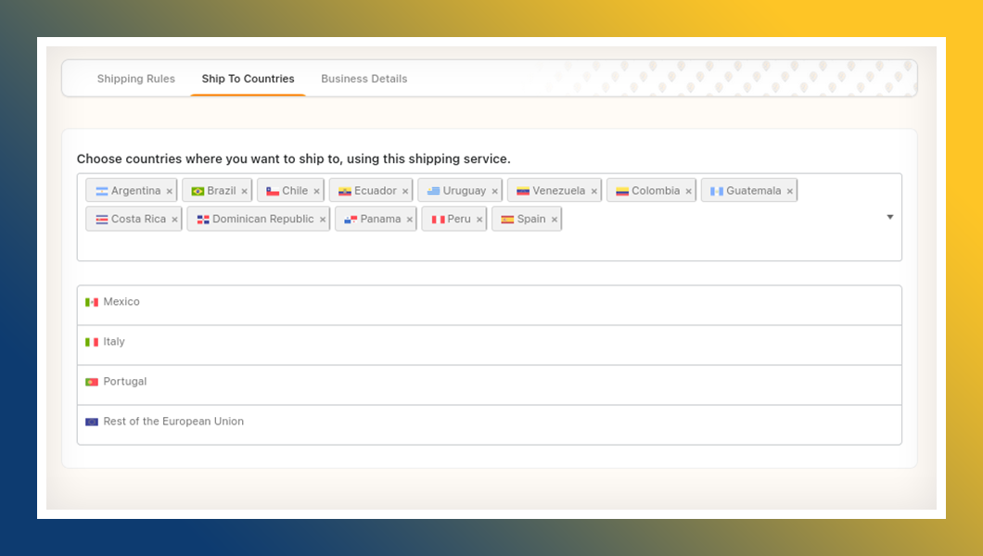The image size is (983, 556).
Task: Click the Brazil flag icon
Action: point(198,191)
